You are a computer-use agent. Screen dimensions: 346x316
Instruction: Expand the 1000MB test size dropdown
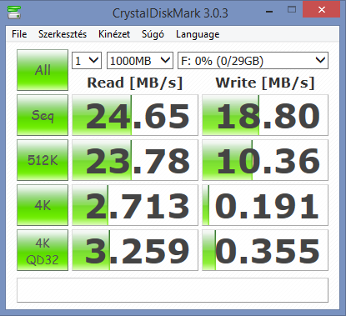pos(140,60)
